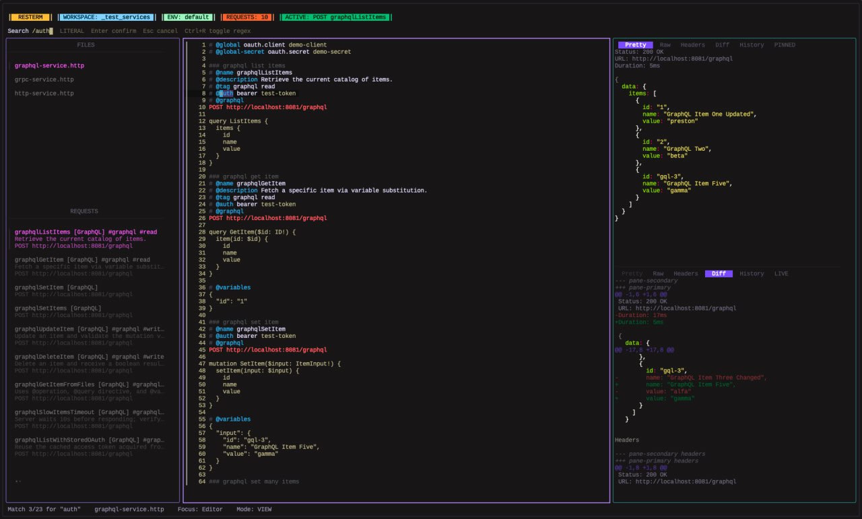Select graphqlGetItemFromFiles request
862x519 pixels.
[88, 391]
